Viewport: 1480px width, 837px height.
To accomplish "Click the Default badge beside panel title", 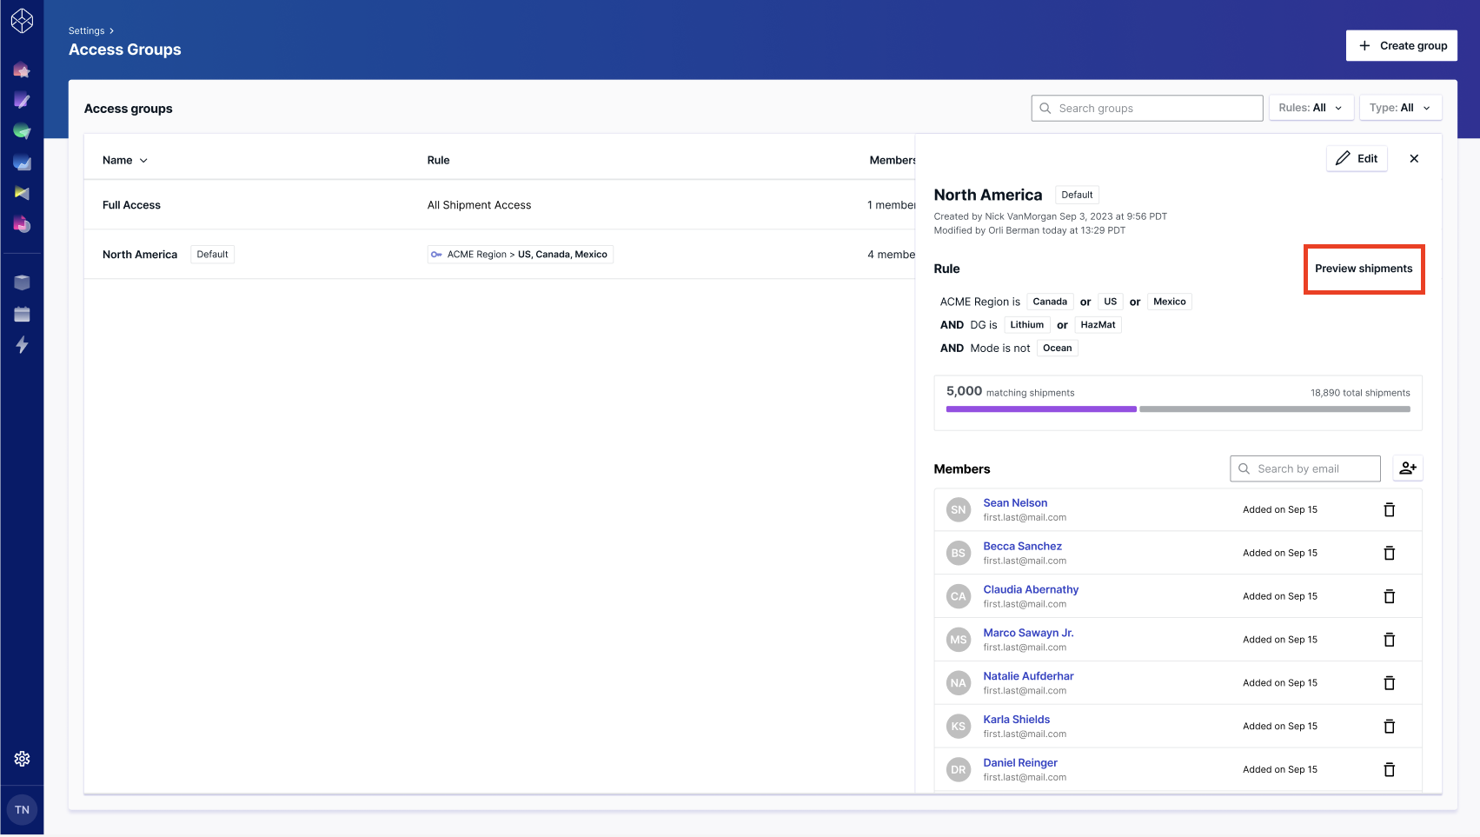I will (x=1077, y=195).
